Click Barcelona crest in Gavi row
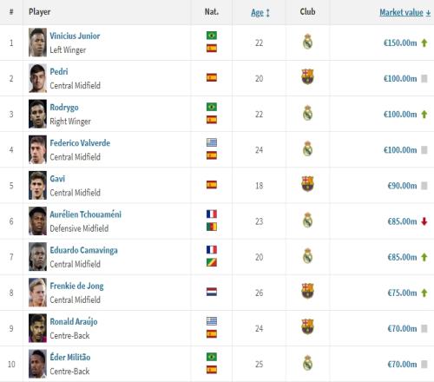The height and width of the screenshot is (382, 434). click(307, 184)
